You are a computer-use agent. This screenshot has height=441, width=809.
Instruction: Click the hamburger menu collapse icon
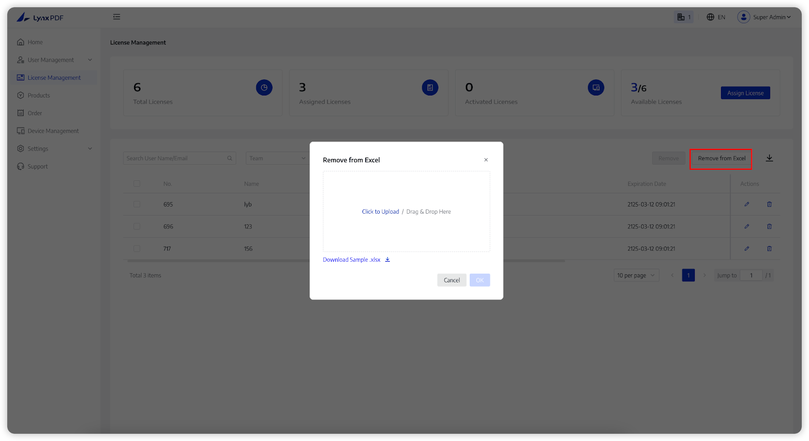pyautogui.click(x=117, y=17)
